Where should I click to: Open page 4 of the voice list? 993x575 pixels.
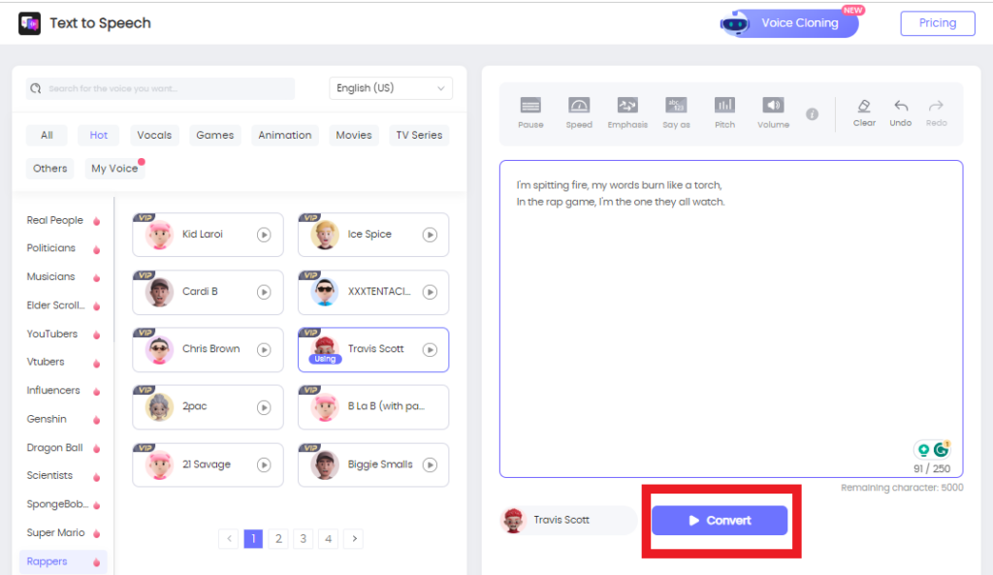[x=328, y=538]
